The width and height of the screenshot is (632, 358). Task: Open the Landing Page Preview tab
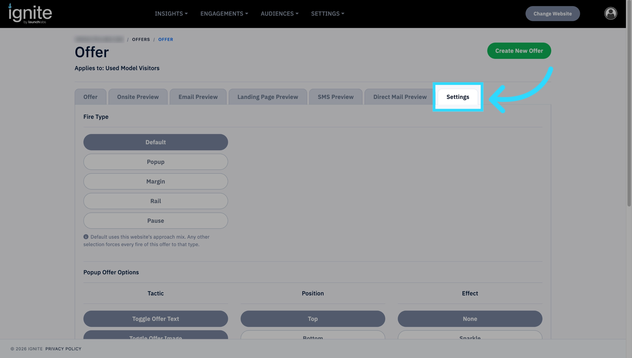[268, 97]
